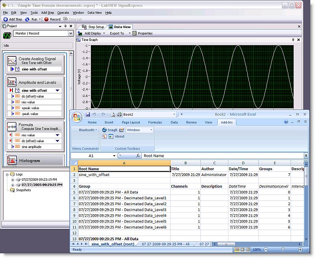Pin the Project panel
Image resolution: width=315 pixels, height=258 pixels.
coord(65,26)
